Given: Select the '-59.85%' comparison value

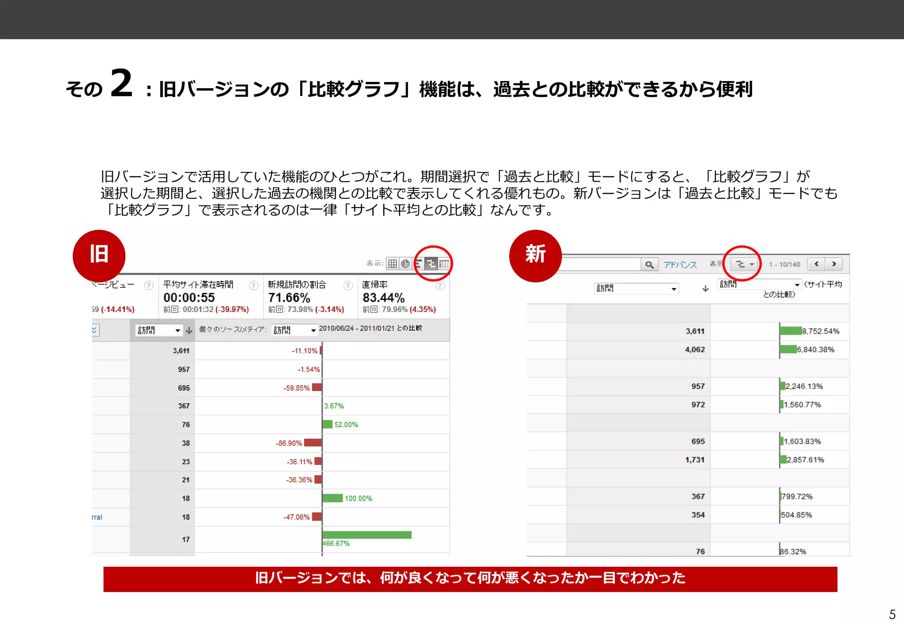Looking at the screenshot, I should [296, 388].
